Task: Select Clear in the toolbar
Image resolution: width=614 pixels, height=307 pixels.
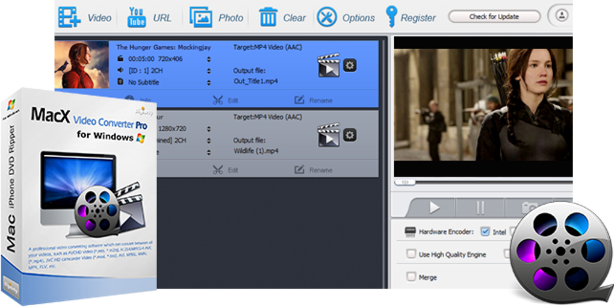Action: point(294,18)
